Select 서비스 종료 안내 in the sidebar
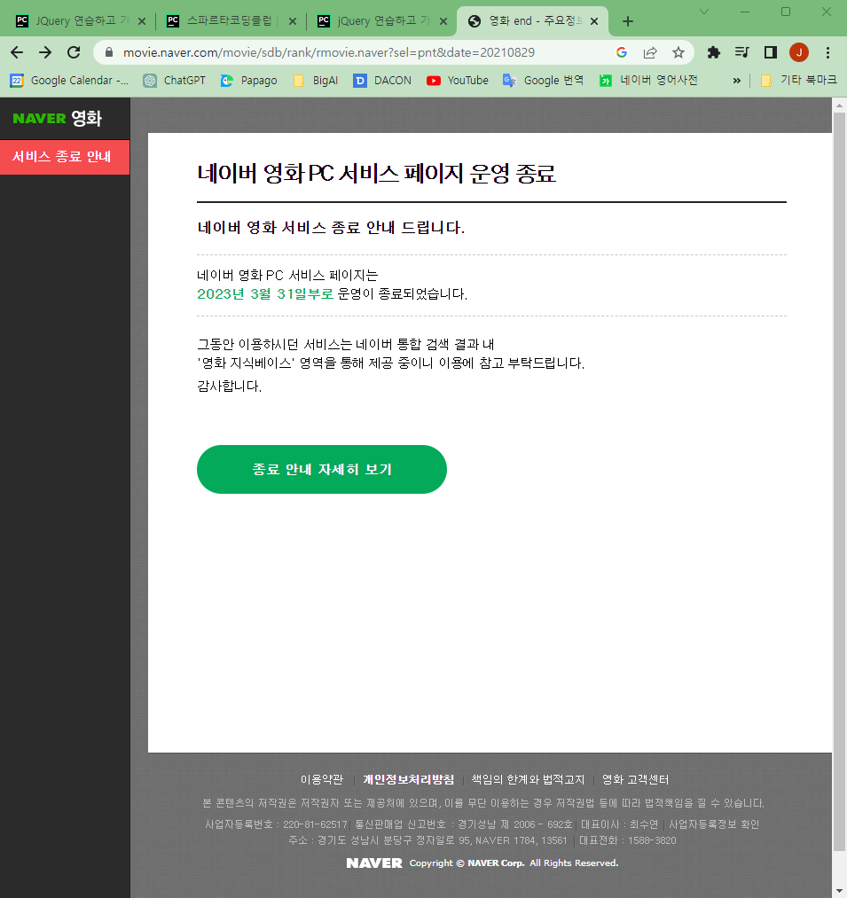This screenshot has width=847, height=898. tap(65, 157)
